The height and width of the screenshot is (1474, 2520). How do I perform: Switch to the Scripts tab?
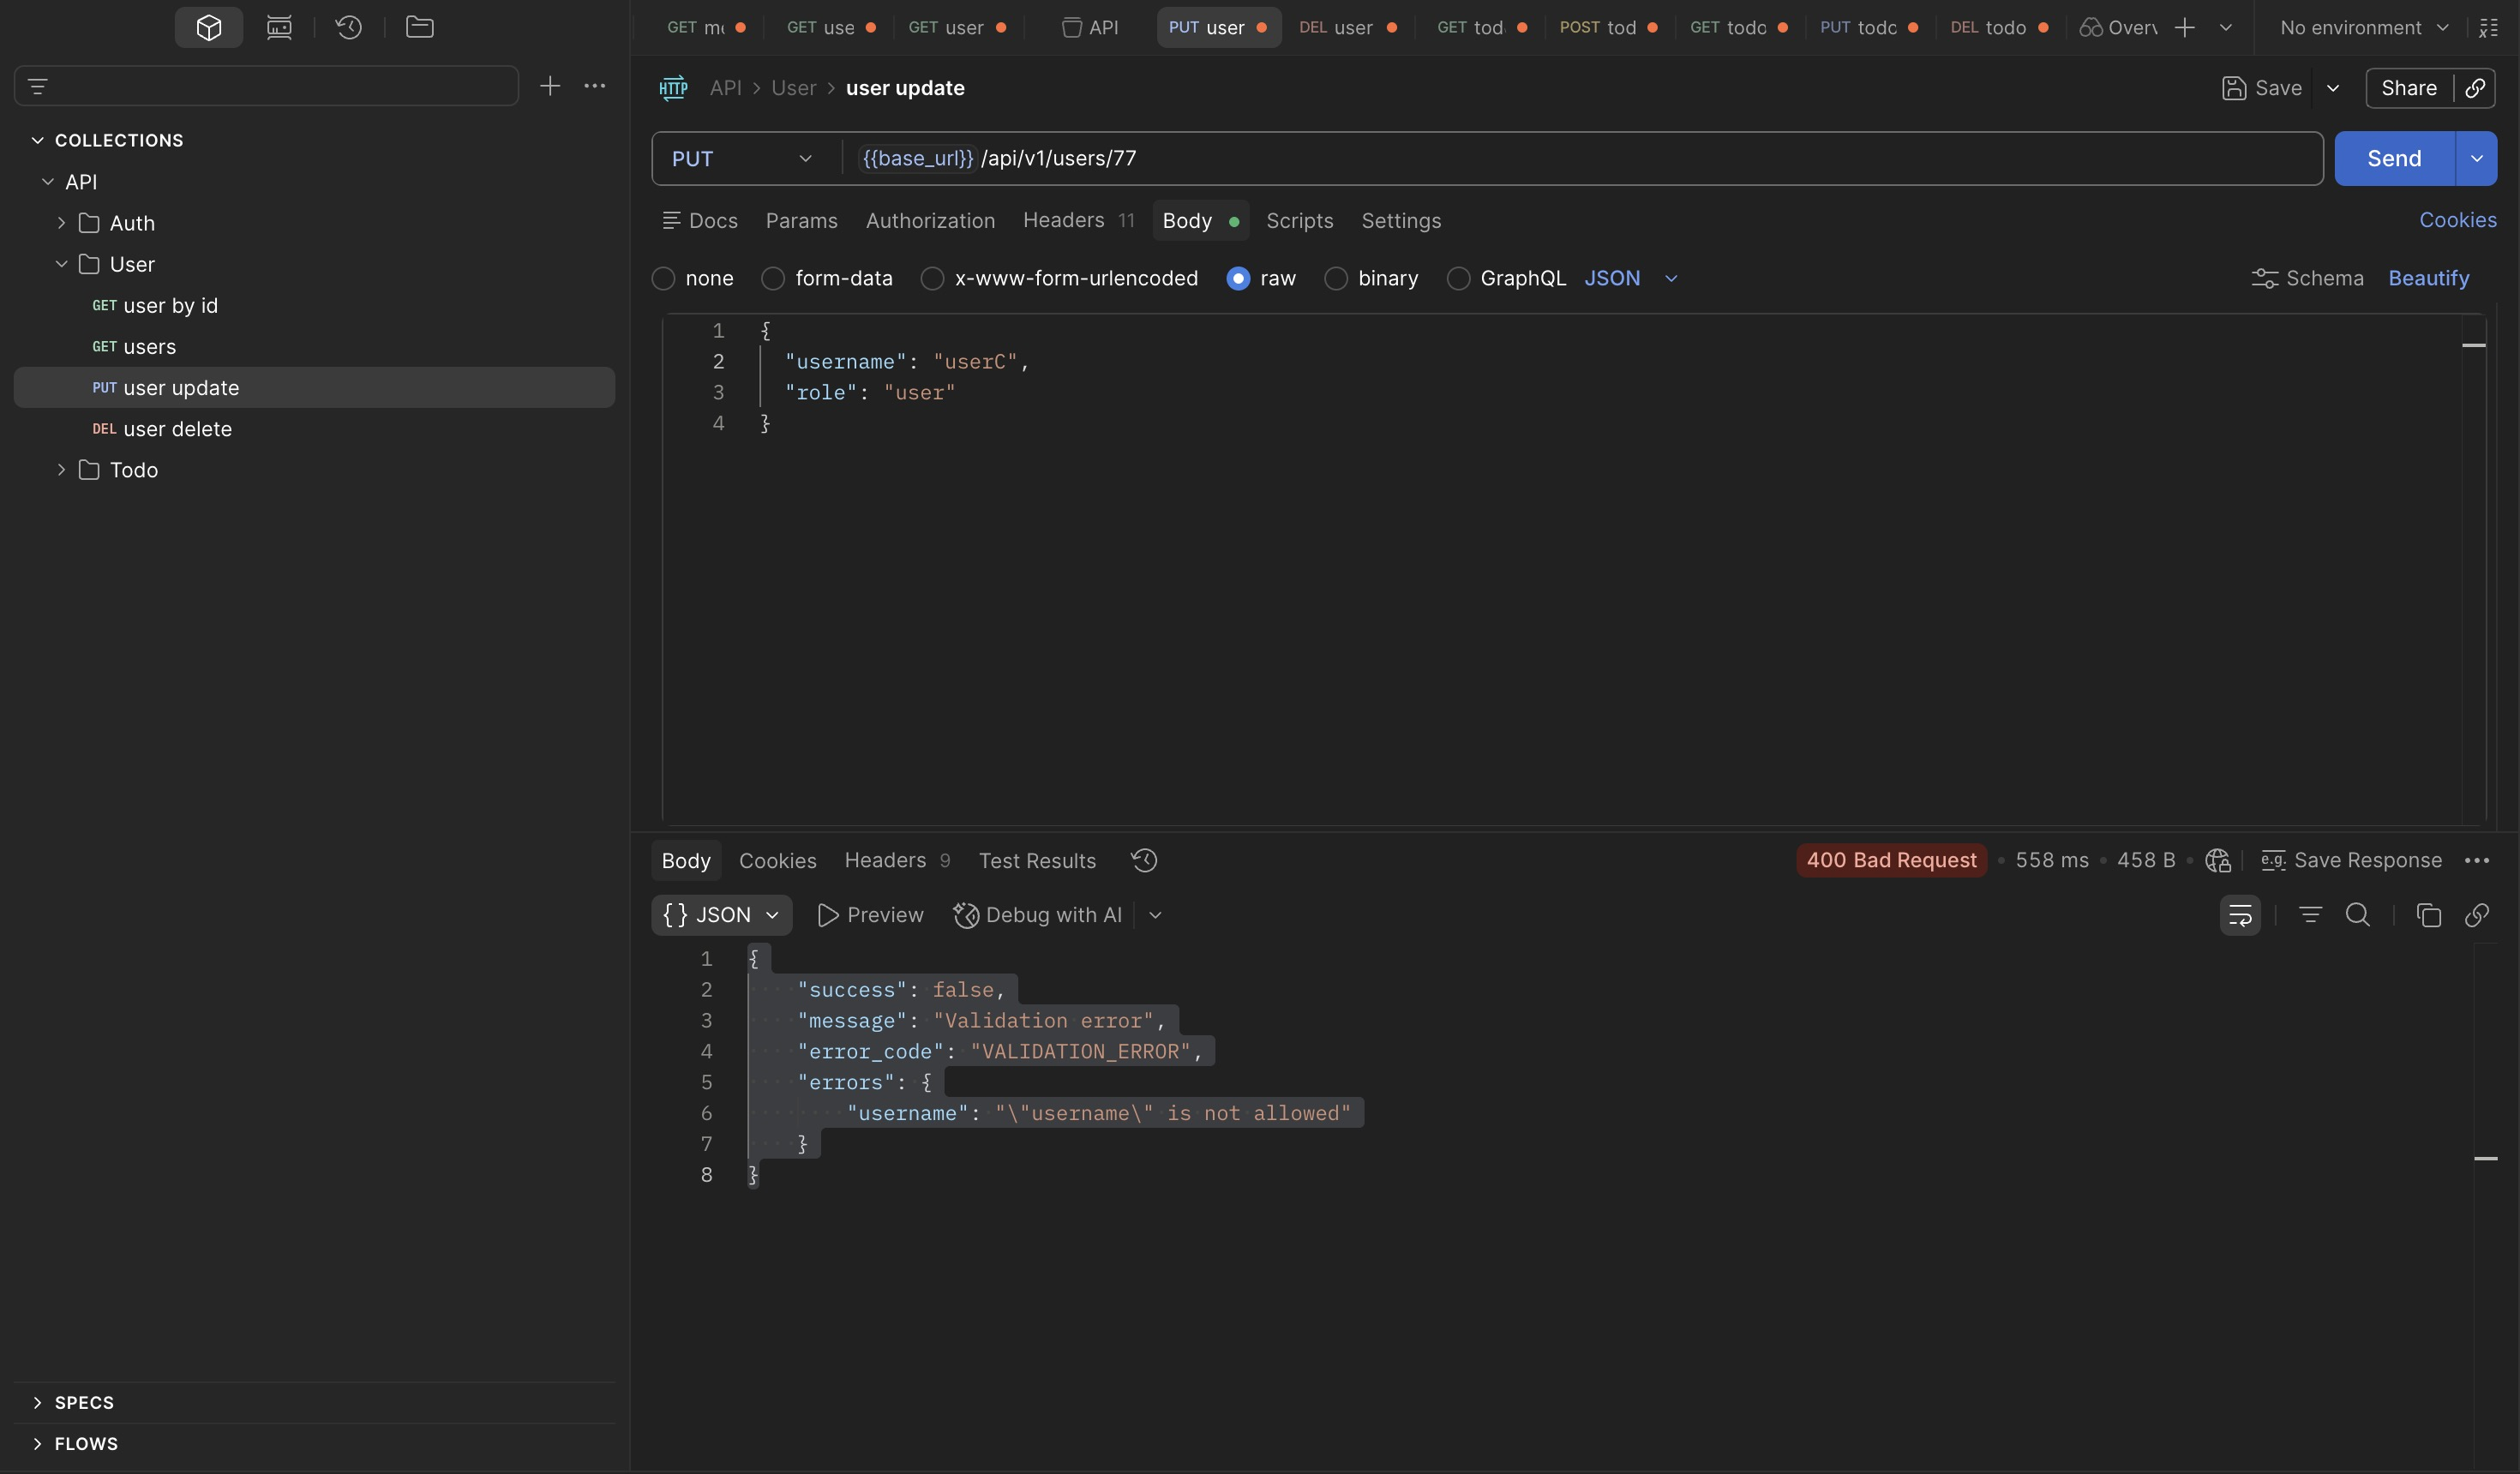[x=1299, y=220]
